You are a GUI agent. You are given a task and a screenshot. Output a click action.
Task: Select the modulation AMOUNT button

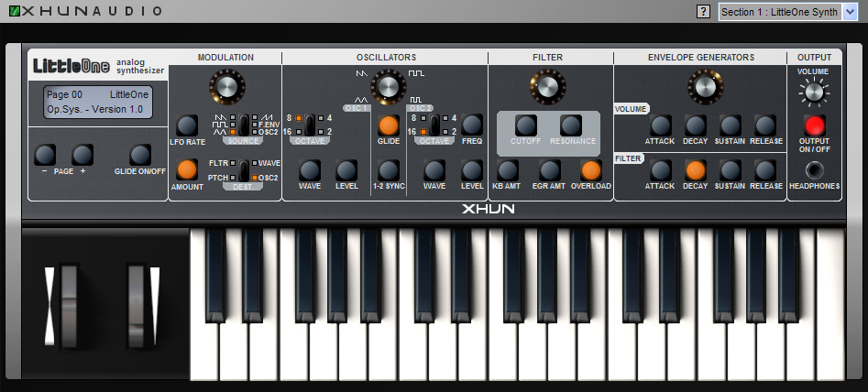tap(187, 169)
